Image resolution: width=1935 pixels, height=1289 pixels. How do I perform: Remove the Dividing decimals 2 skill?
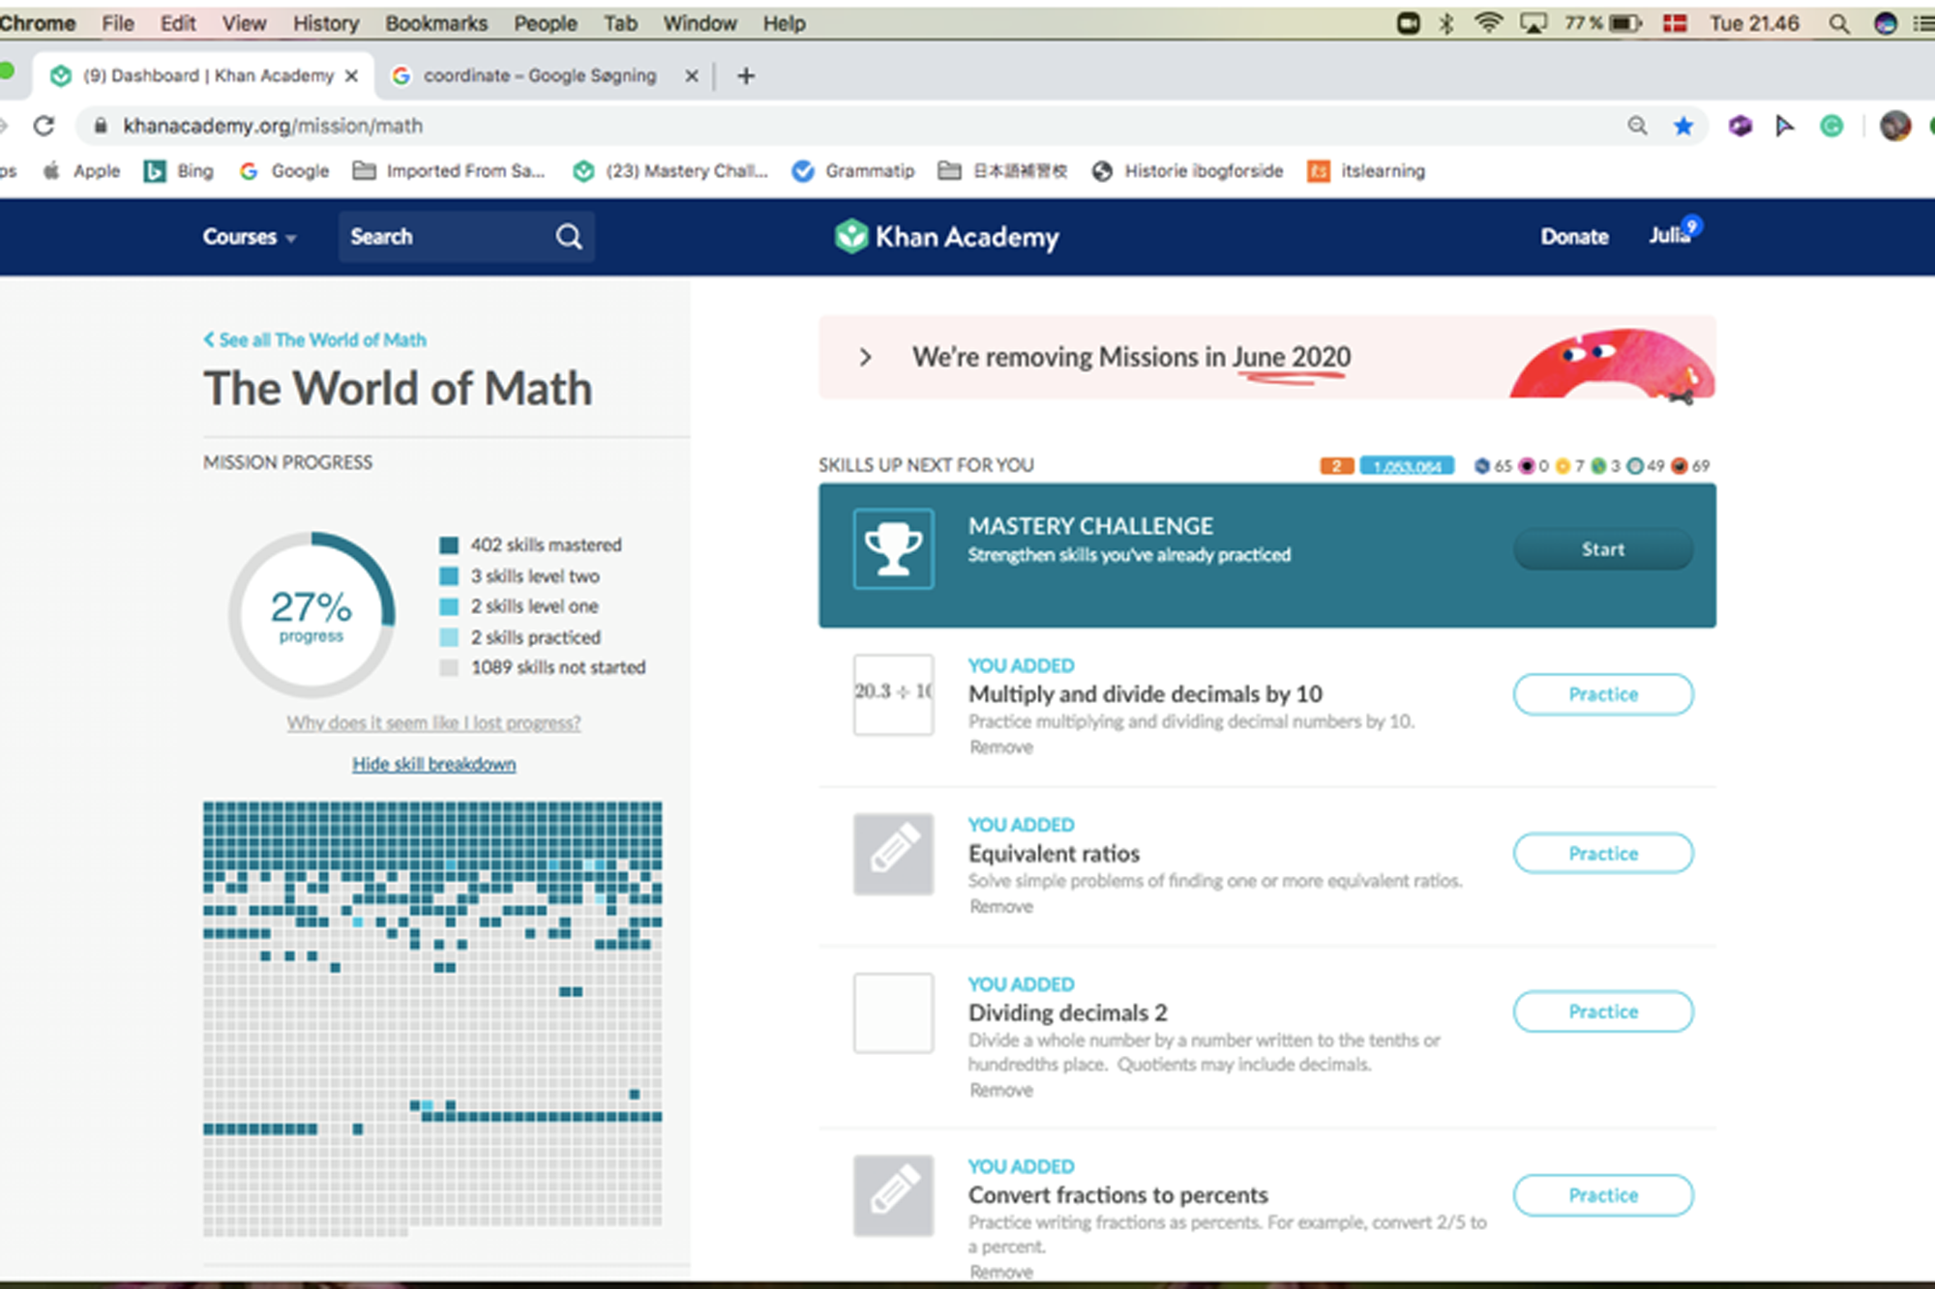click(x=1001, y=1090)
